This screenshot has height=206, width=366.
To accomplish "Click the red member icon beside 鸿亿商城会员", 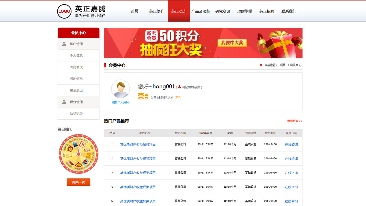I will [x=180, y=87].
